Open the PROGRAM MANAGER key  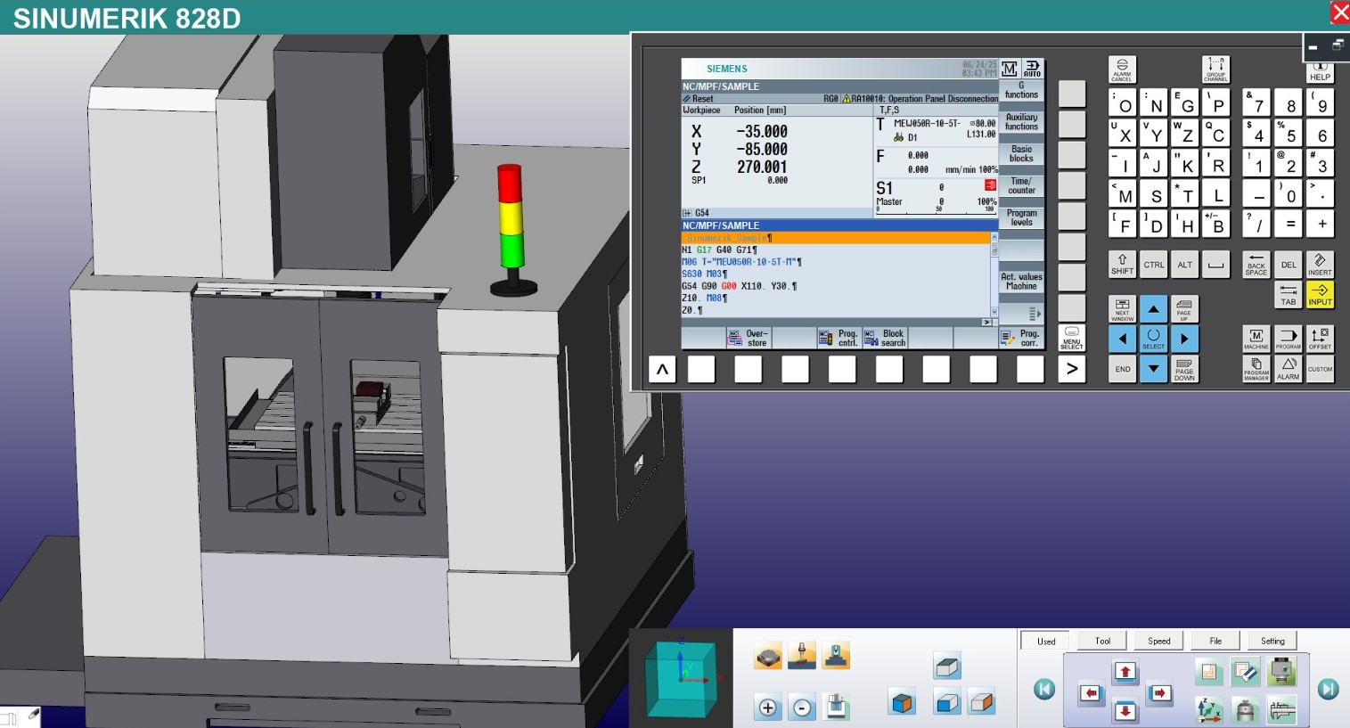point(1255,369)
